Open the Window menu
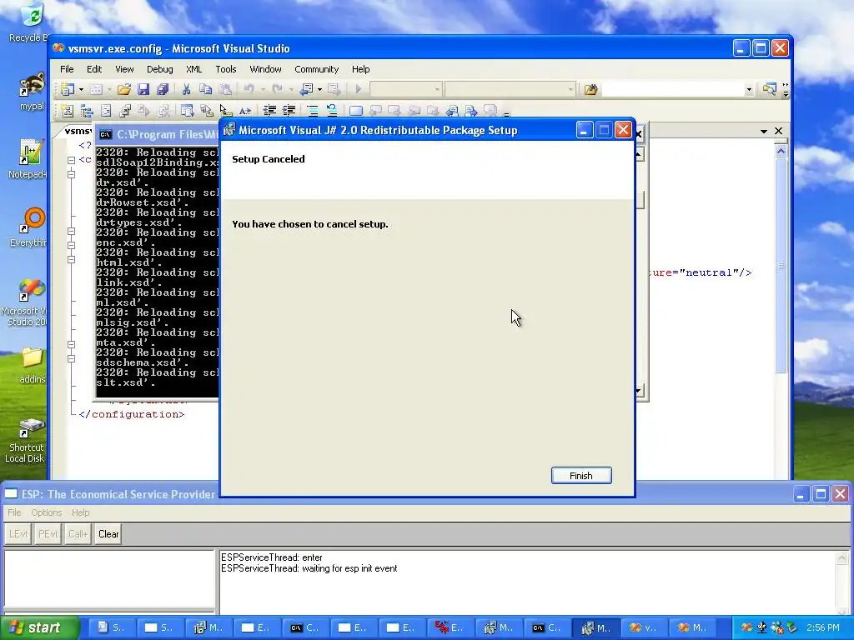This screenshot has width=854, height=640. (x=265, y=69)
